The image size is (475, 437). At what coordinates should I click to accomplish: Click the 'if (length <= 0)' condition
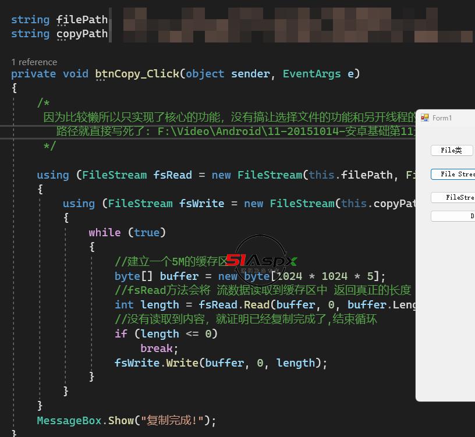(x=166, y=334)
